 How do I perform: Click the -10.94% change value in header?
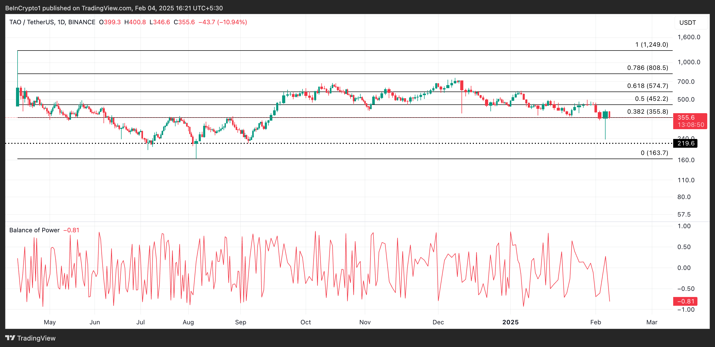point(232,22)
